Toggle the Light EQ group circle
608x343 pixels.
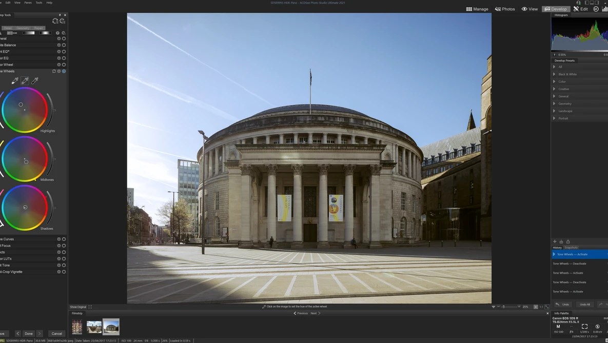64,51
